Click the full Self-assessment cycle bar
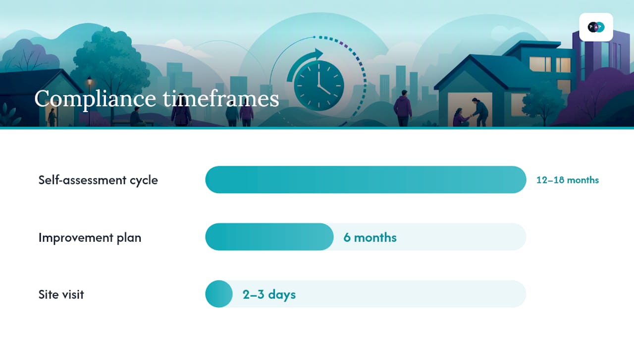The image size is (634, 356). tap(366, 179)
